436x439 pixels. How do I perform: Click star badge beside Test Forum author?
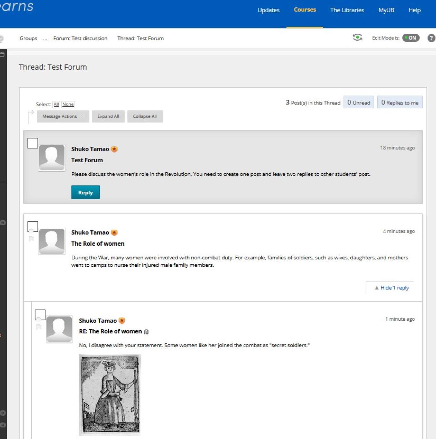tap(114, 149)
